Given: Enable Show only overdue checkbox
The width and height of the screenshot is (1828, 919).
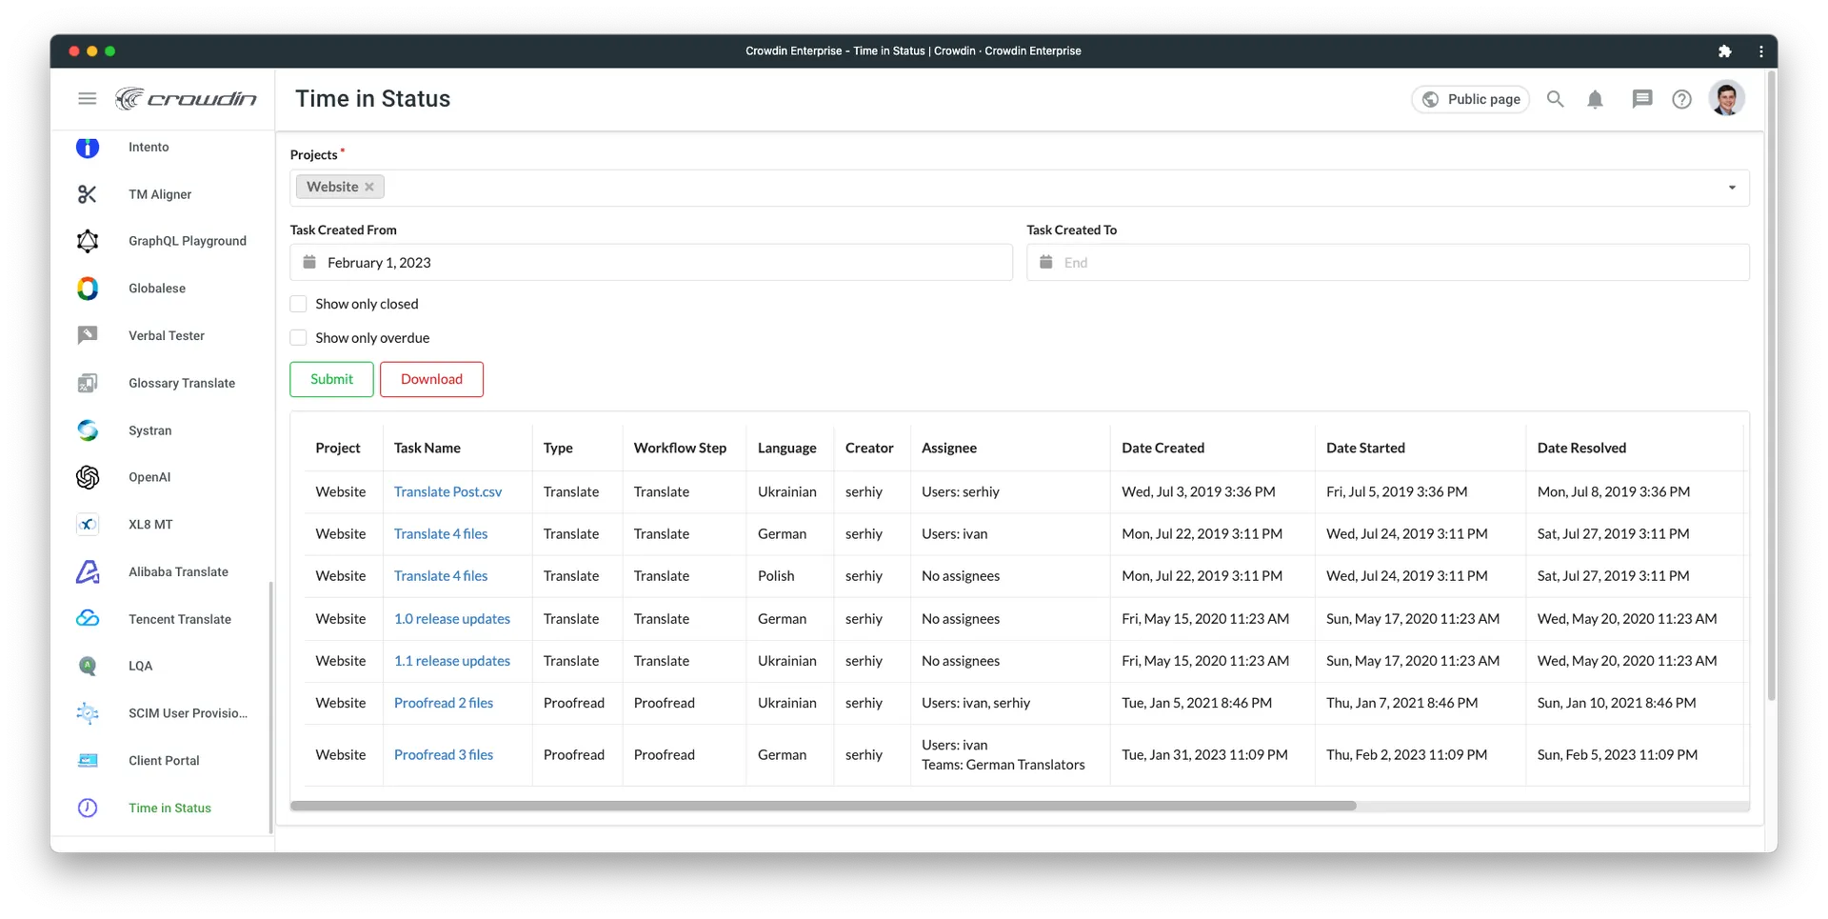Looking at the screenshot, I should point(298,337).
